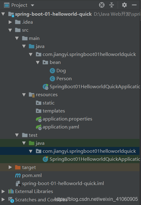Click the Spring Boot main application class icon
Image resolution: width=141 pixels, height=205 pixels.
point(46,87)
